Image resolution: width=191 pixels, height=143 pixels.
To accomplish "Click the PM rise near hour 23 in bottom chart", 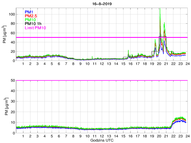I will click(x=179, y=120).
